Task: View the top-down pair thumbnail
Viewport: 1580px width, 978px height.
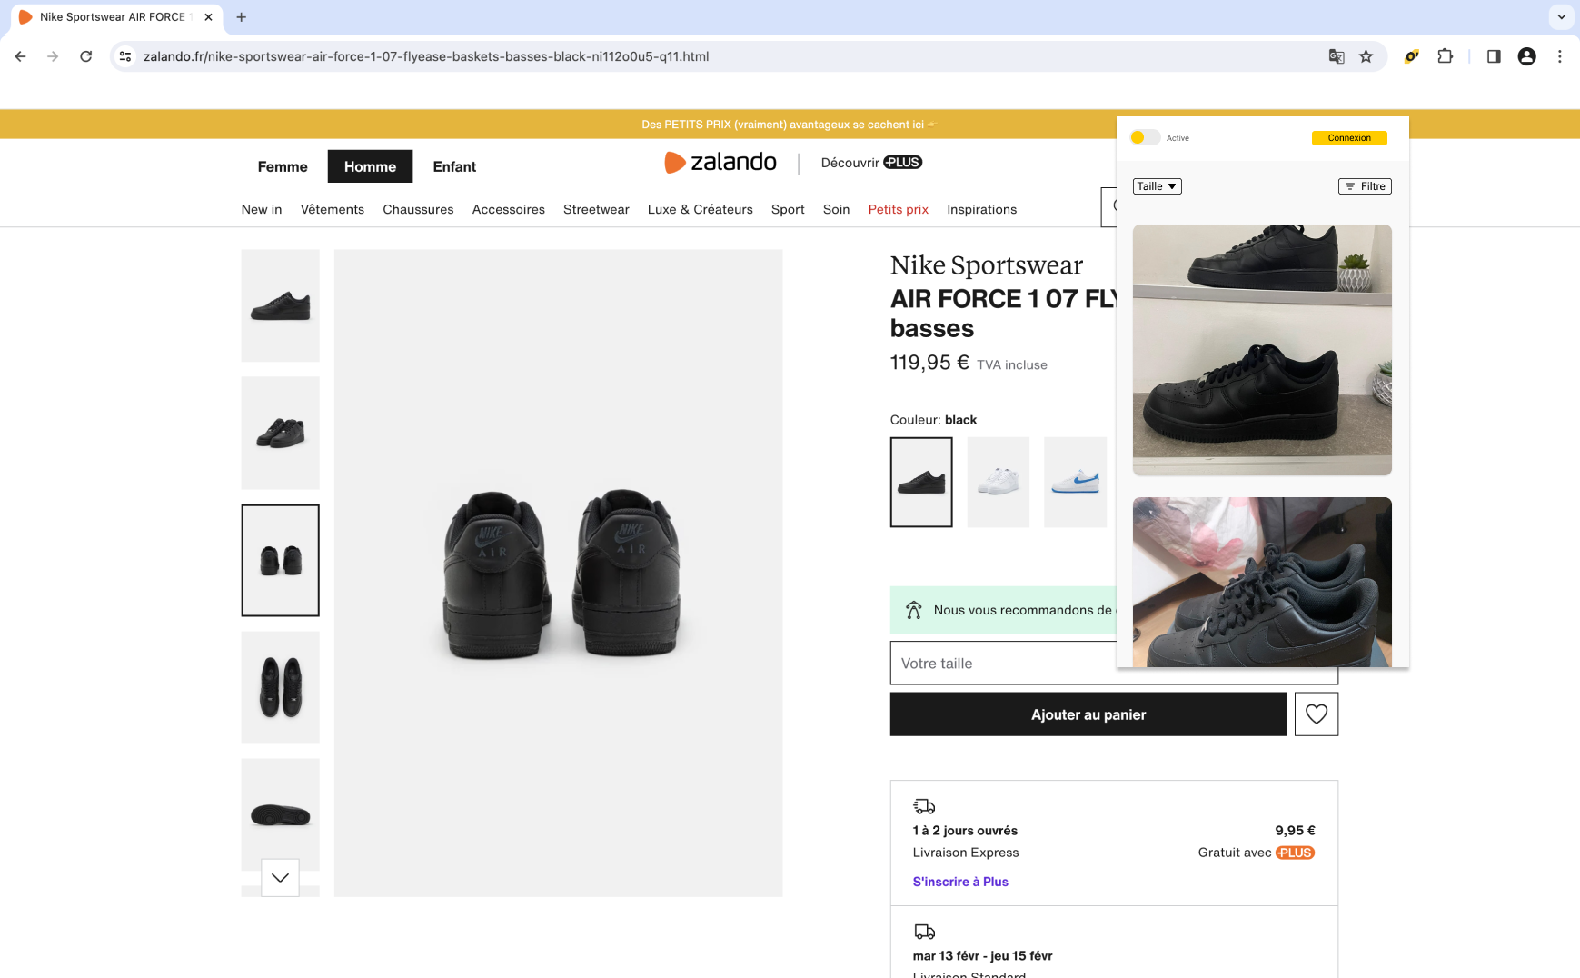Action: (x=281, y=688)
